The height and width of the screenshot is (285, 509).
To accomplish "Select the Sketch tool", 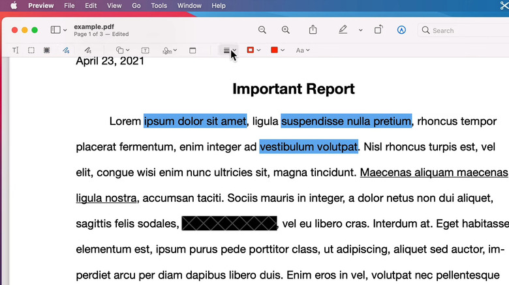I will click(x=66, y=50).
